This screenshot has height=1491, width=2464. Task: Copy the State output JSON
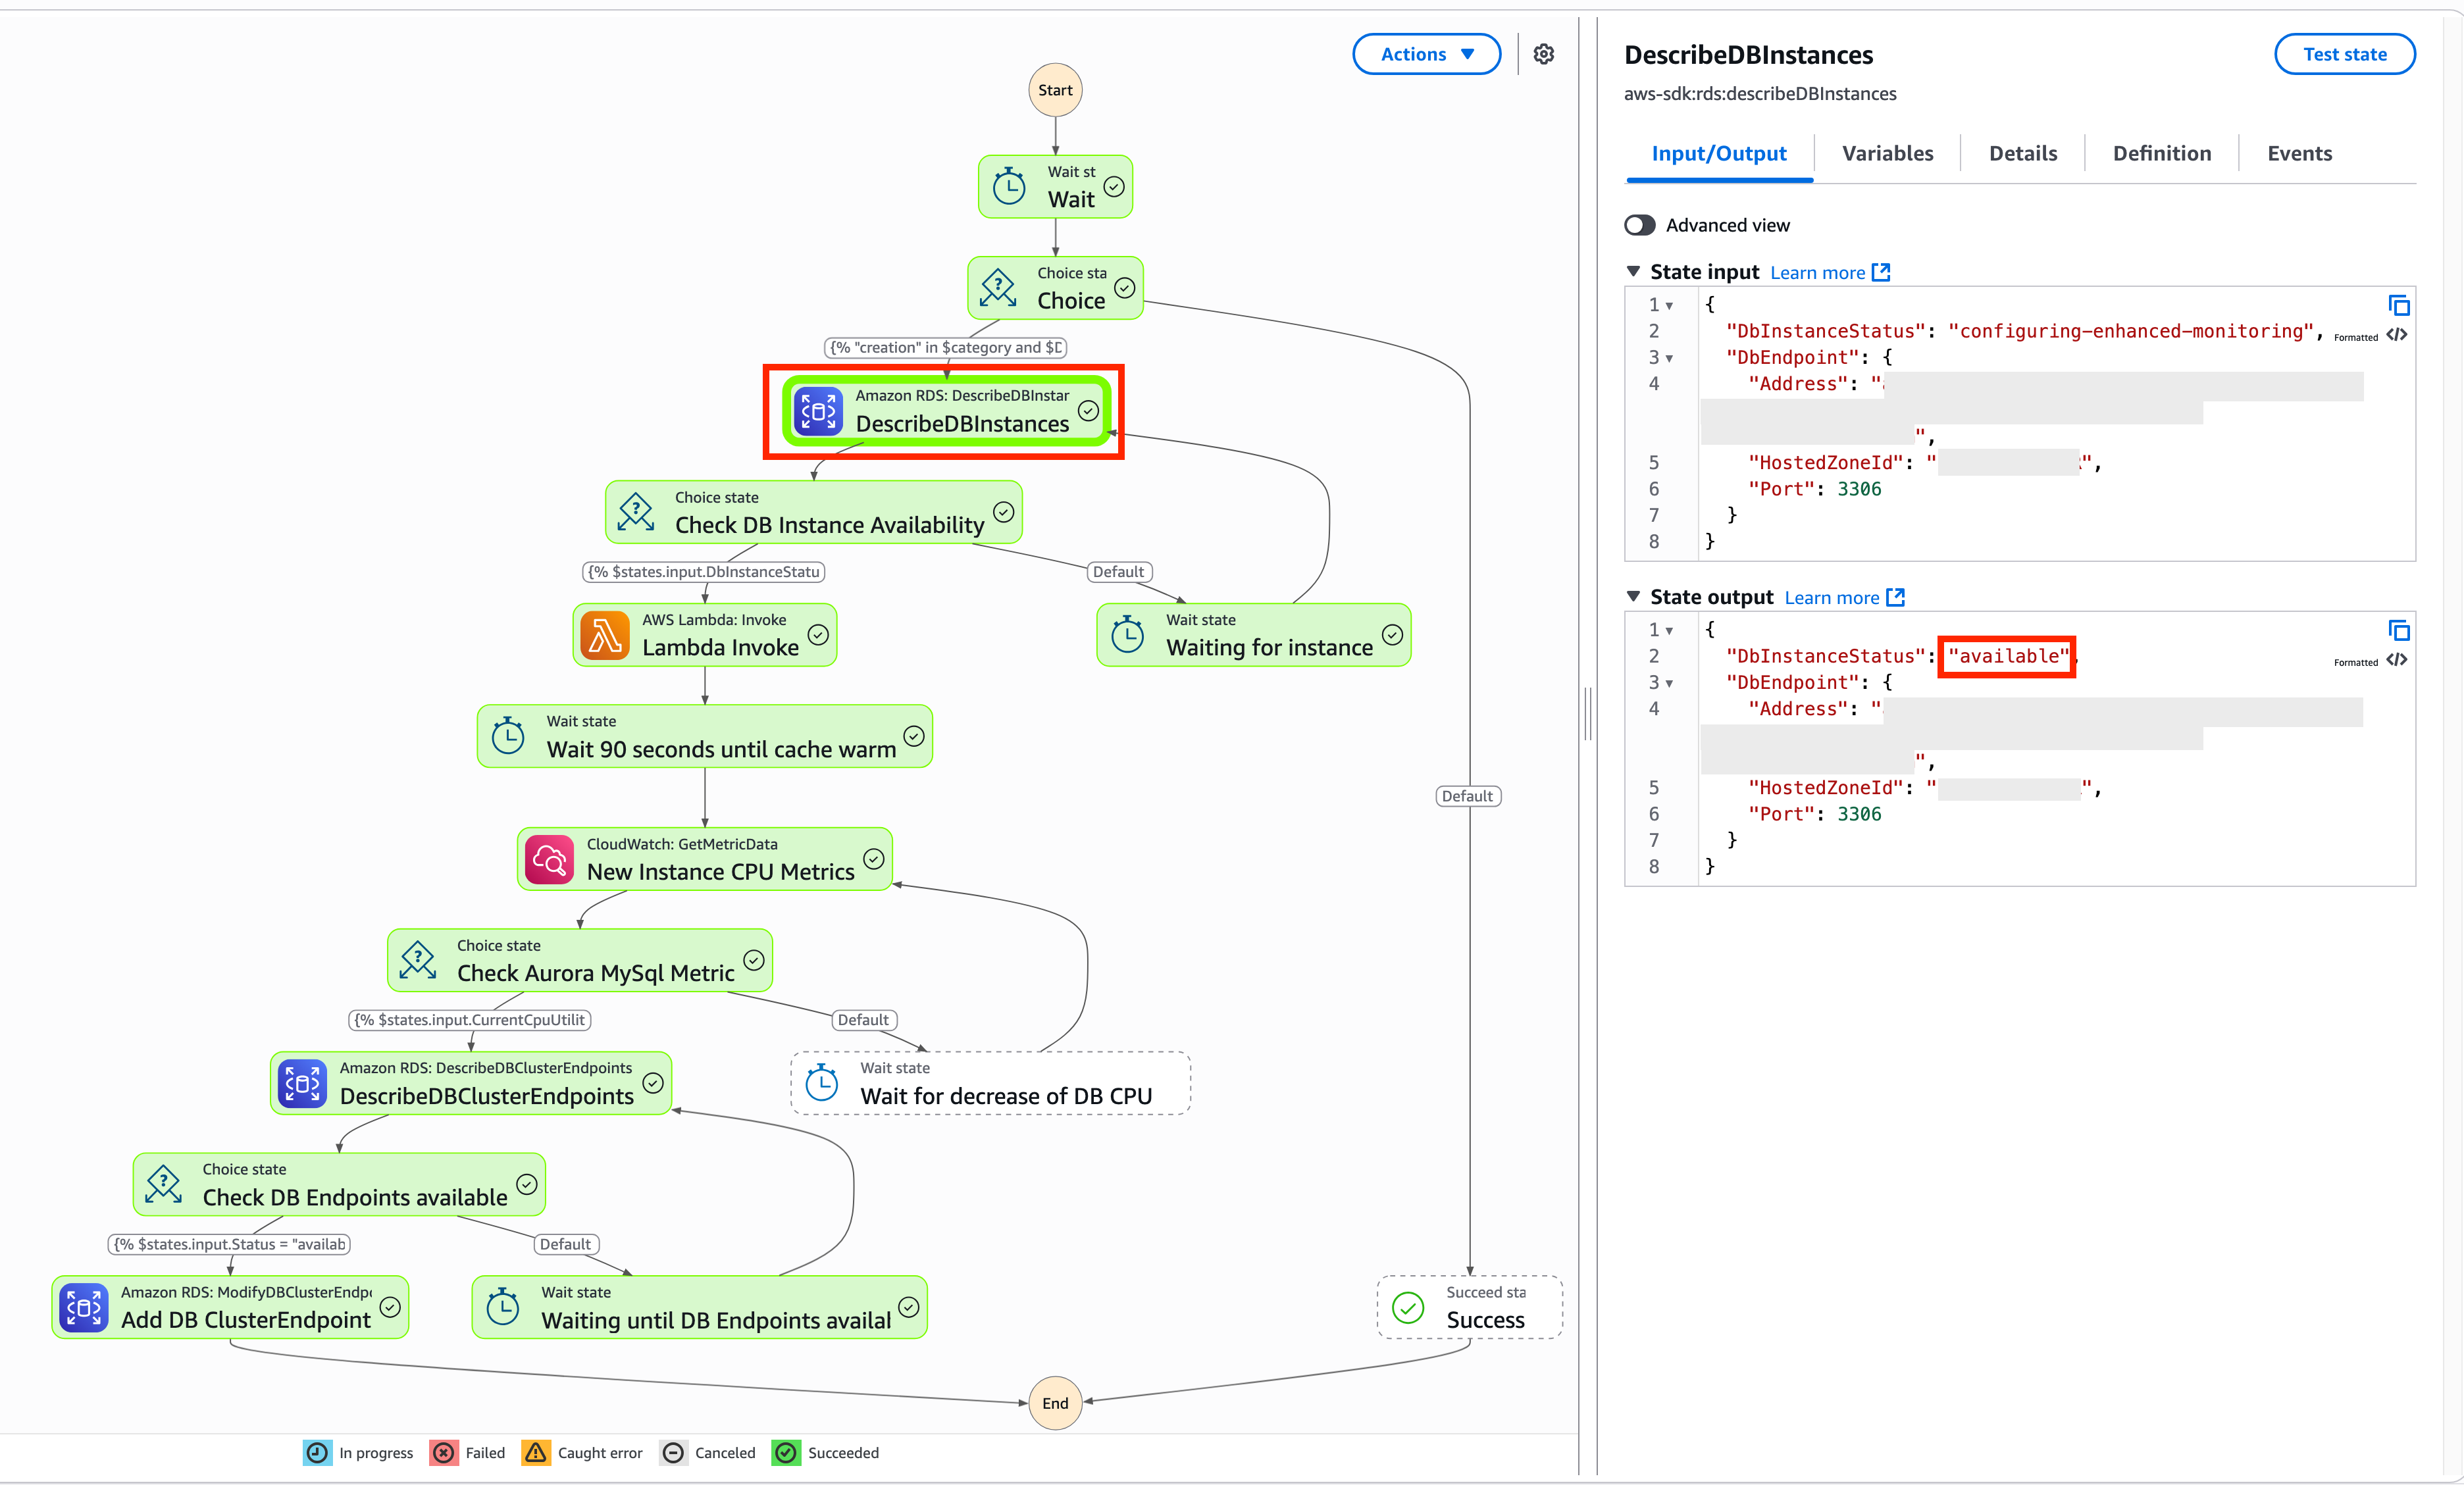(2398, 630)
